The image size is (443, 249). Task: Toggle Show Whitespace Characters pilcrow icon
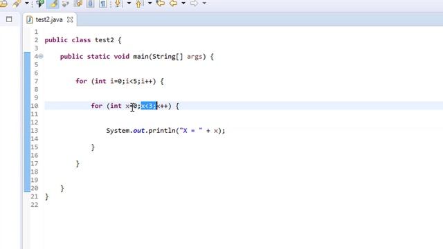click(103, 3)
